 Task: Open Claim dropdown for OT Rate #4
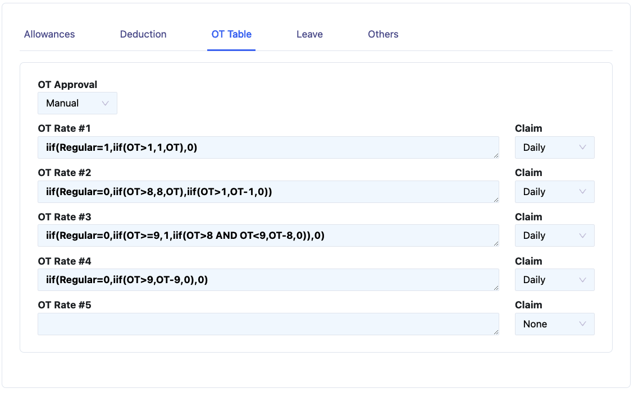click(x=554, y=280)
